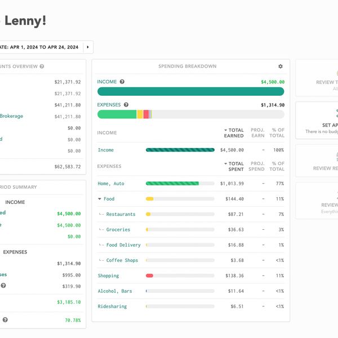
Task: Click the green Income total bar
Action: coord(190,91)
